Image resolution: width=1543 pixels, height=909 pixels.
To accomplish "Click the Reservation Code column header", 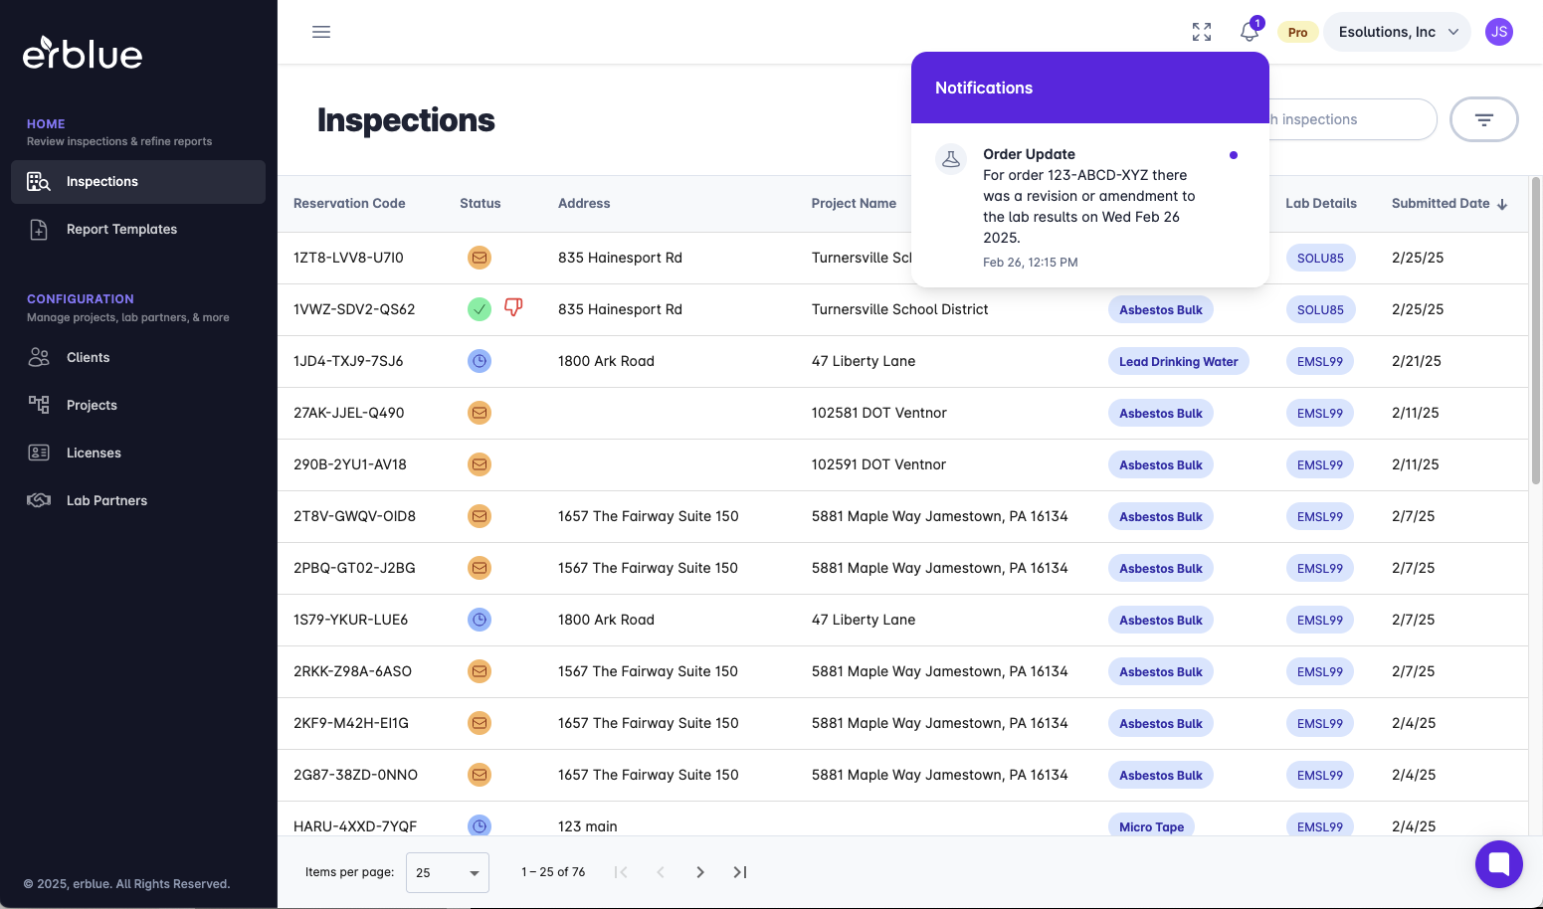I will pyautogui.click(x=349, y=204).
